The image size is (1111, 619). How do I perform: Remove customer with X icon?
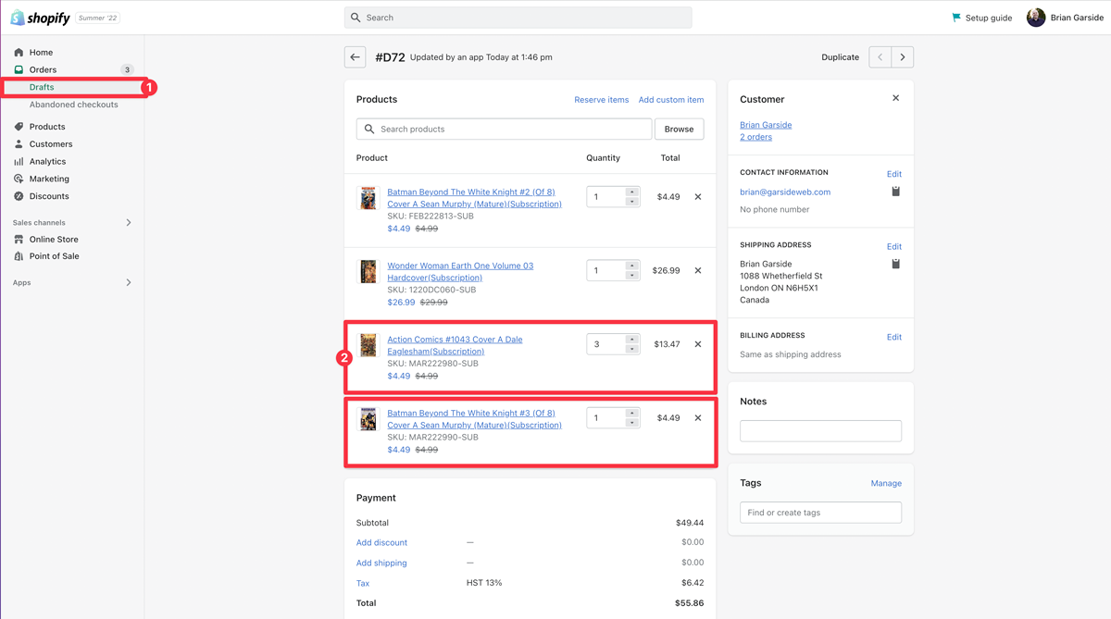895,98
